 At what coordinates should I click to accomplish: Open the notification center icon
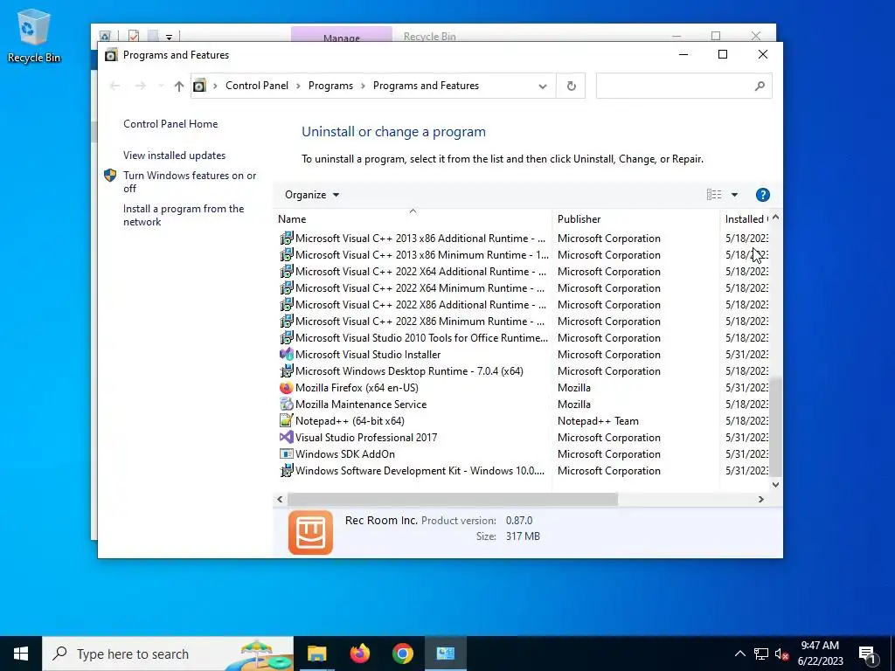[x=868, y=654]
